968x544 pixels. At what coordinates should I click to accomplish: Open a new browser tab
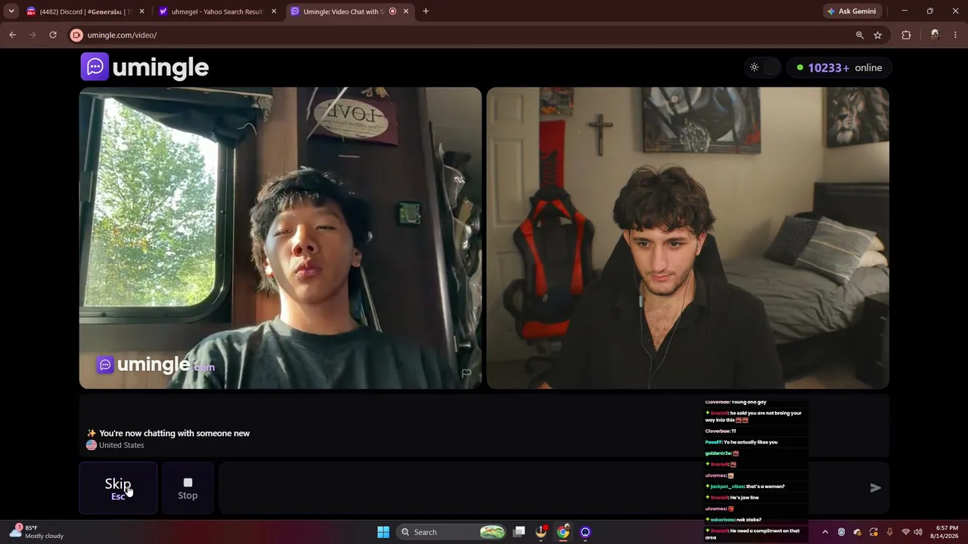426,11
